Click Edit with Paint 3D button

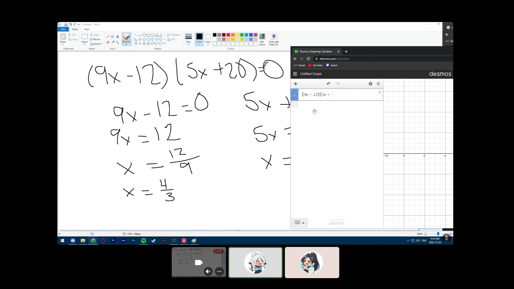tap(274, 39)
